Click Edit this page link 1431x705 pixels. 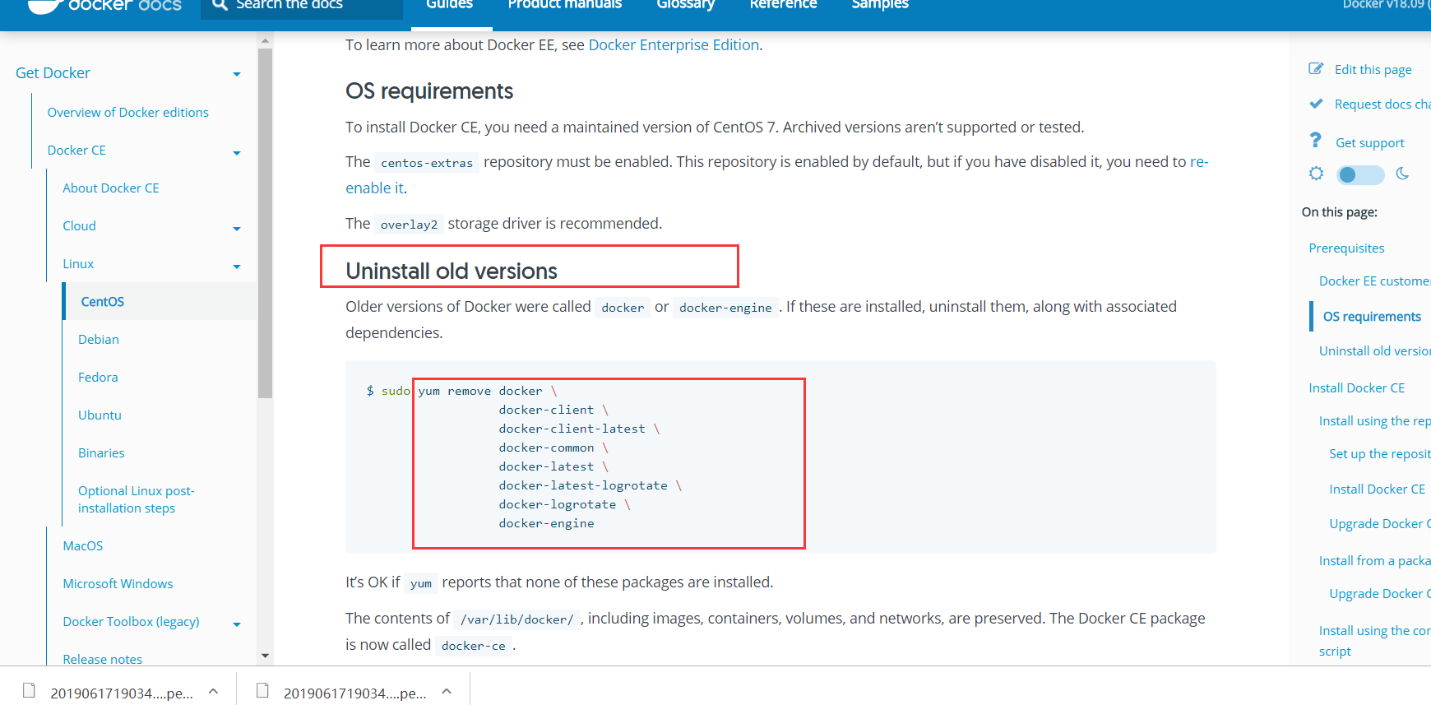(x=1373, y=70)
